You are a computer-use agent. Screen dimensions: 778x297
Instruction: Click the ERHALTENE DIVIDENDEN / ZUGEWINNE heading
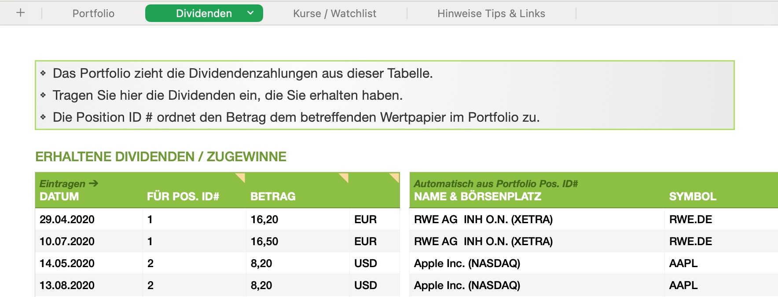(161, 156)
